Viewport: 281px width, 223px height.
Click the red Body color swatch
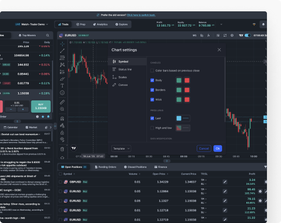tap(187, 80)
